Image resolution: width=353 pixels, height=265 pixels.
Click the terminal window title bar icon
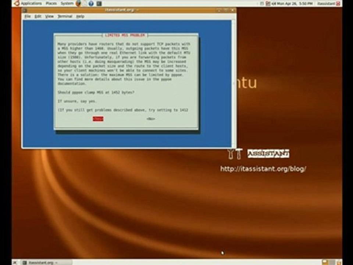tap(25, 10)
